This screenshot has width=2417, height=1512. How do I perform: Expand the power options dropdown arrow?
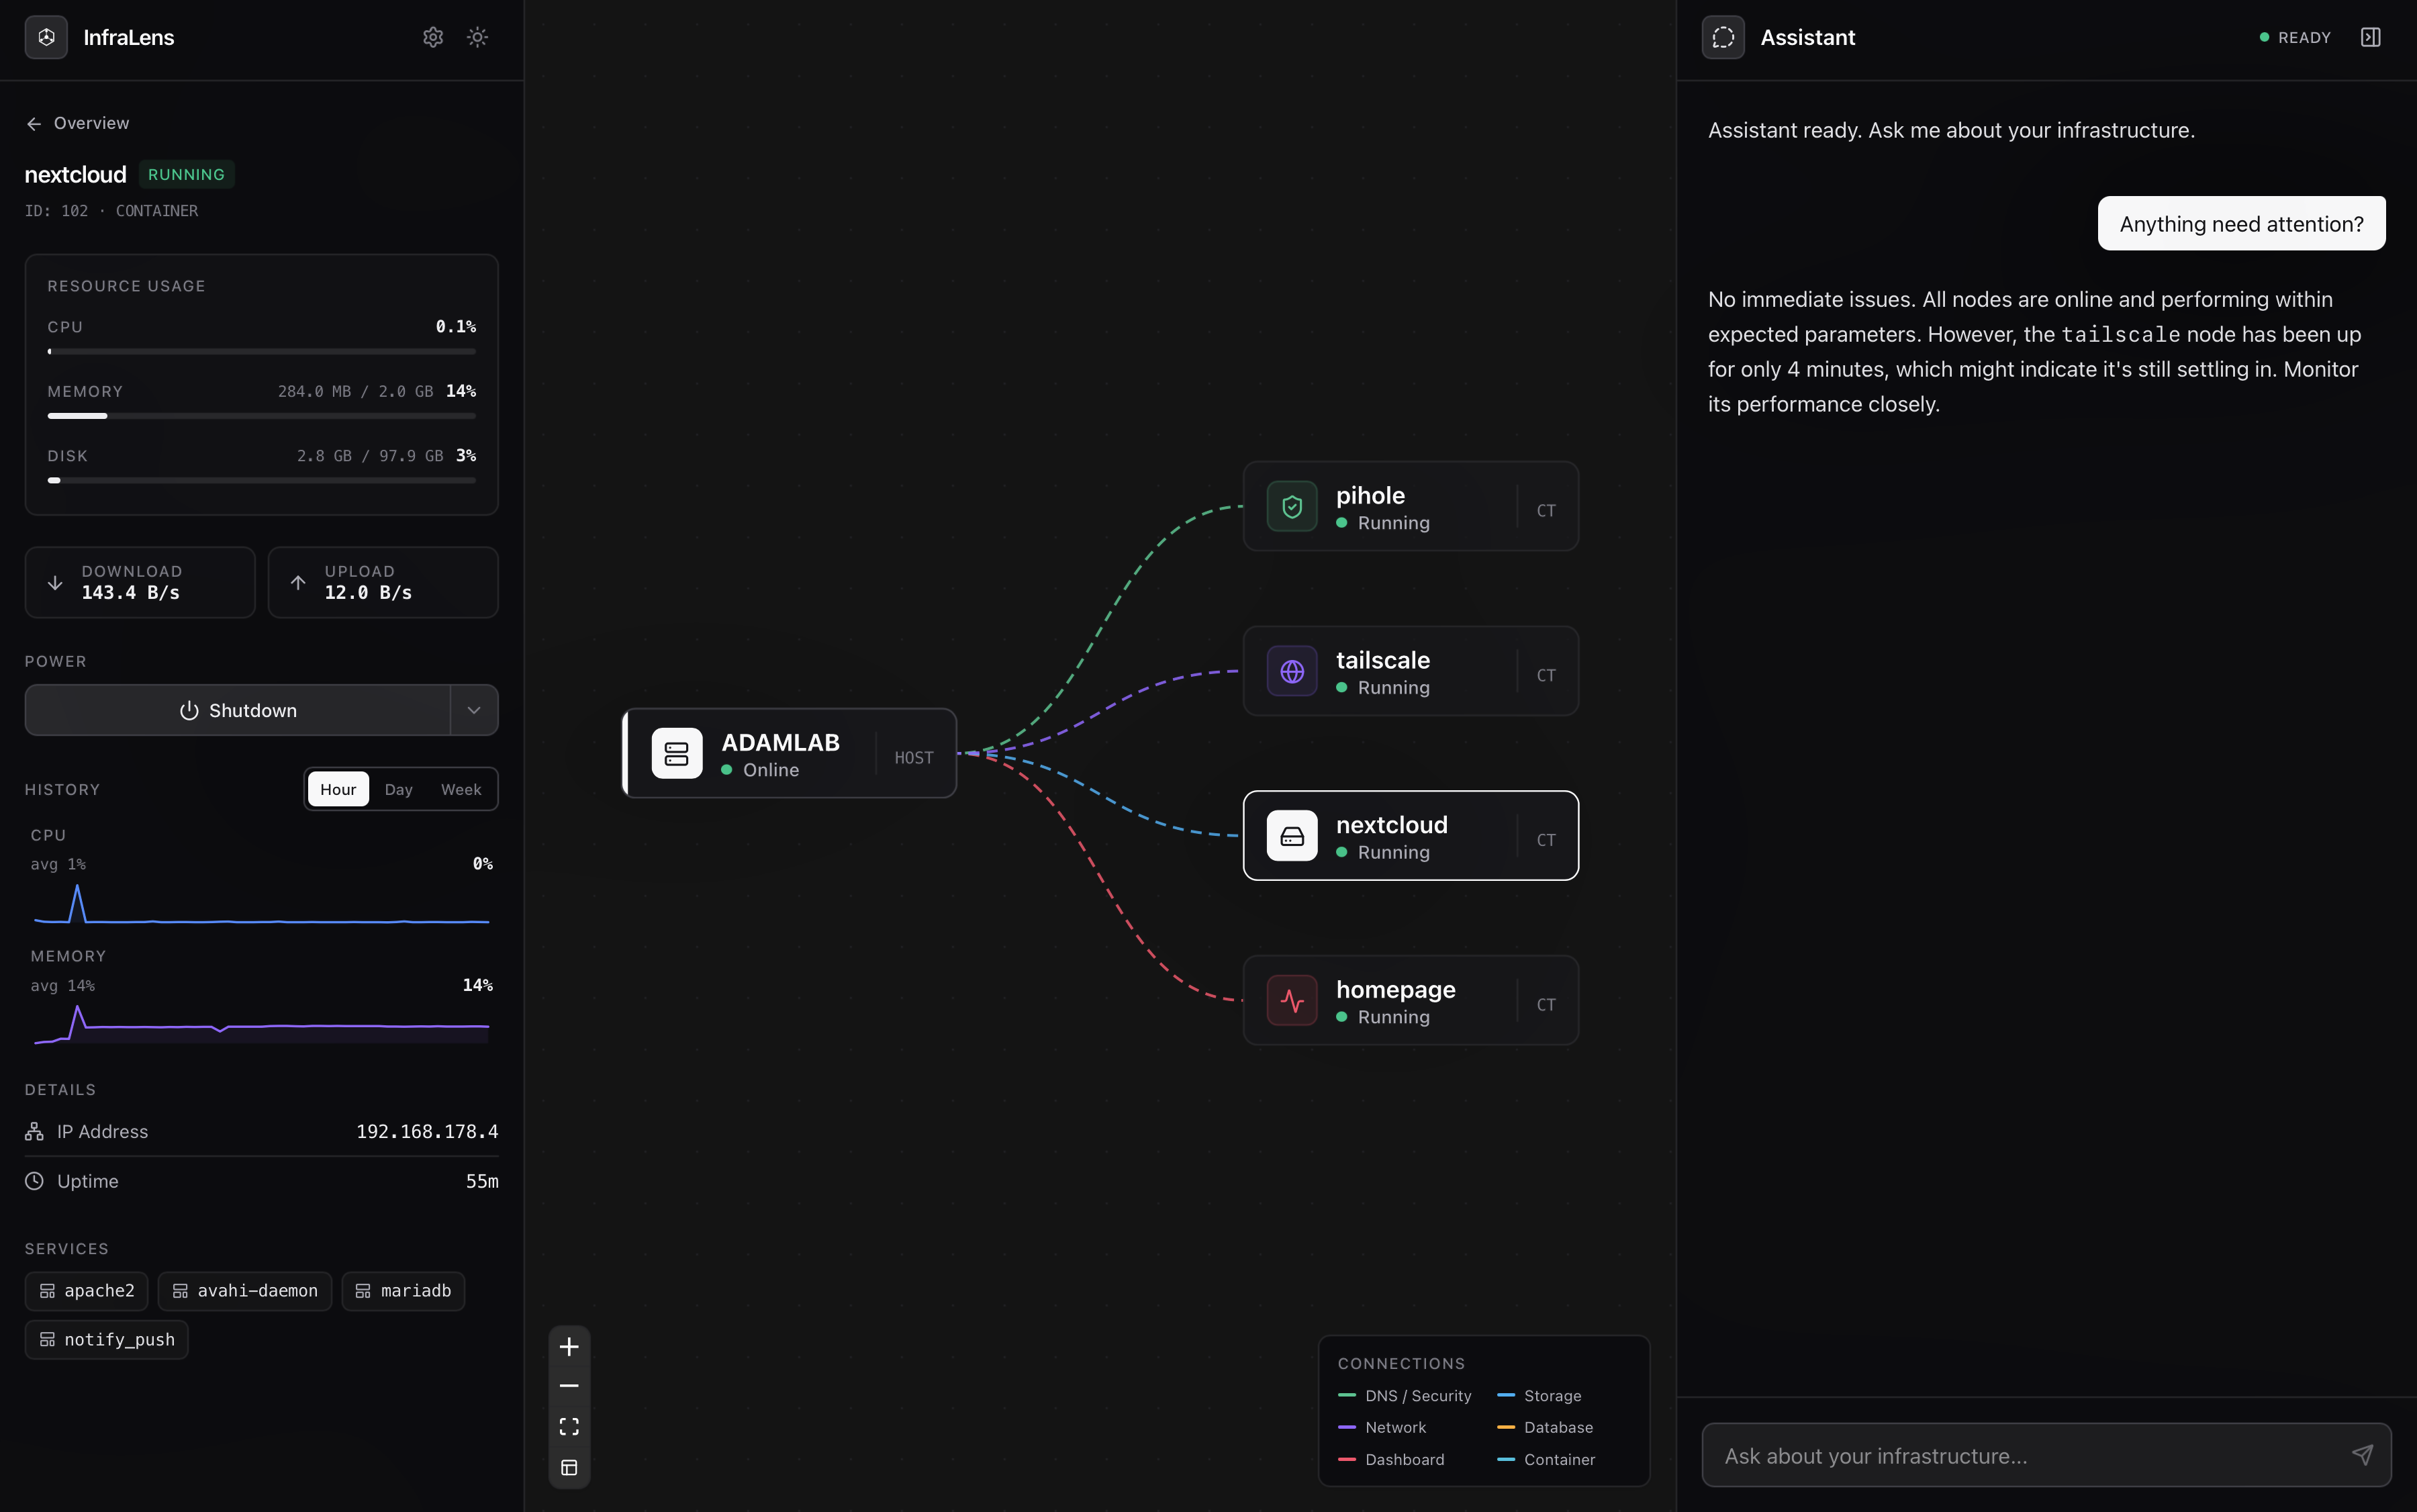coord(474,710)
